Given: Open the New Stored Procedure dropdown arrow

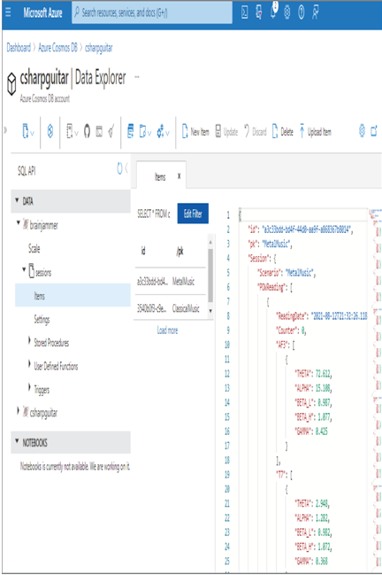Looking at the screenshot, I should tap(167, 133).
